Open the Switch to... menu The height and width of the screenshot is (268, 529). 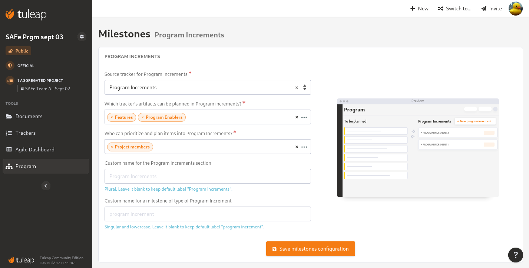[x=454, y=8]
